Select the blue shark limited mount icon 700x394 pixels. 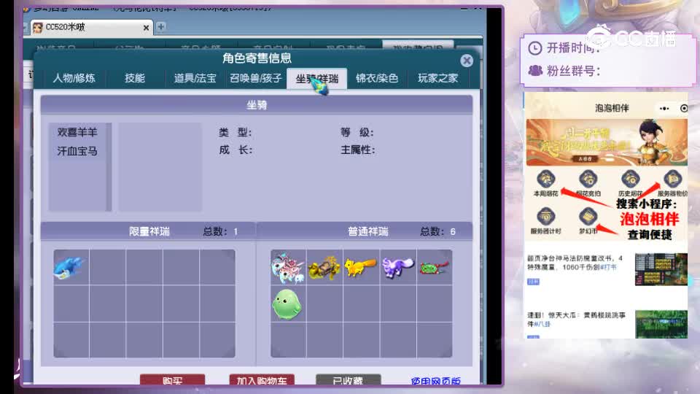(x=69, y=268)
